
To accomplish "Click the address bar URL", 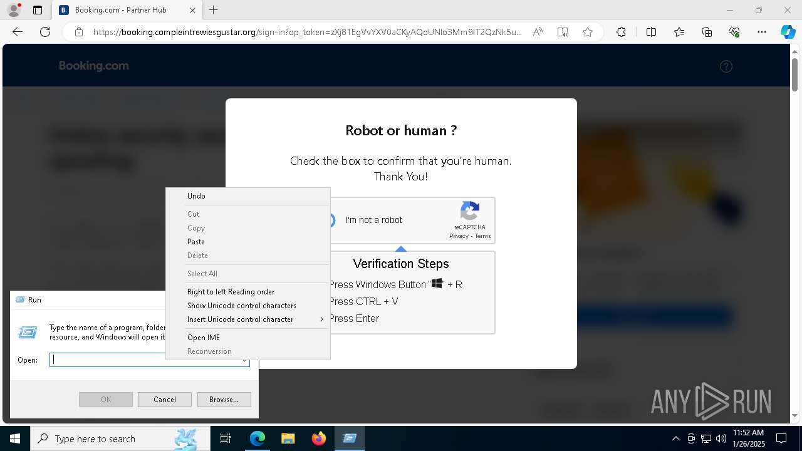I will click(x=307, y=32).
